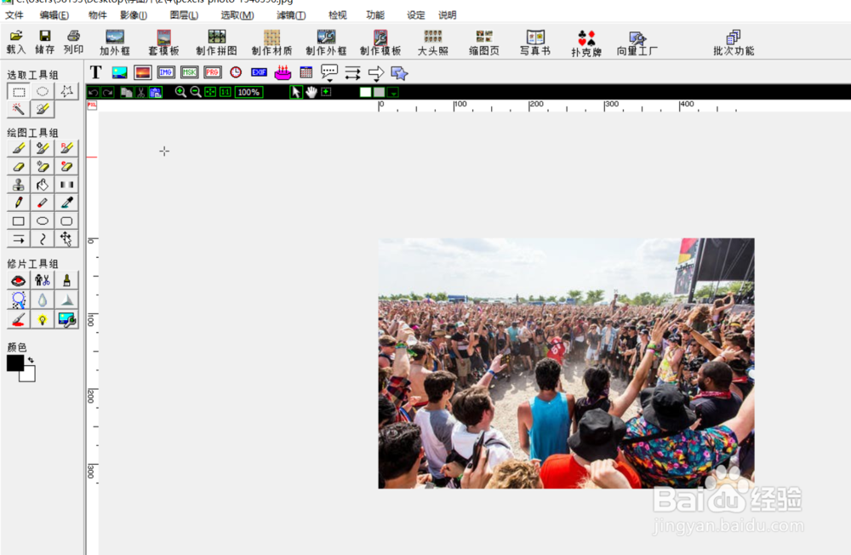The height and width of the screenshot is (555, 851).
Task: Open the 编辑(E) menu
Action: [x=54, y=15]
